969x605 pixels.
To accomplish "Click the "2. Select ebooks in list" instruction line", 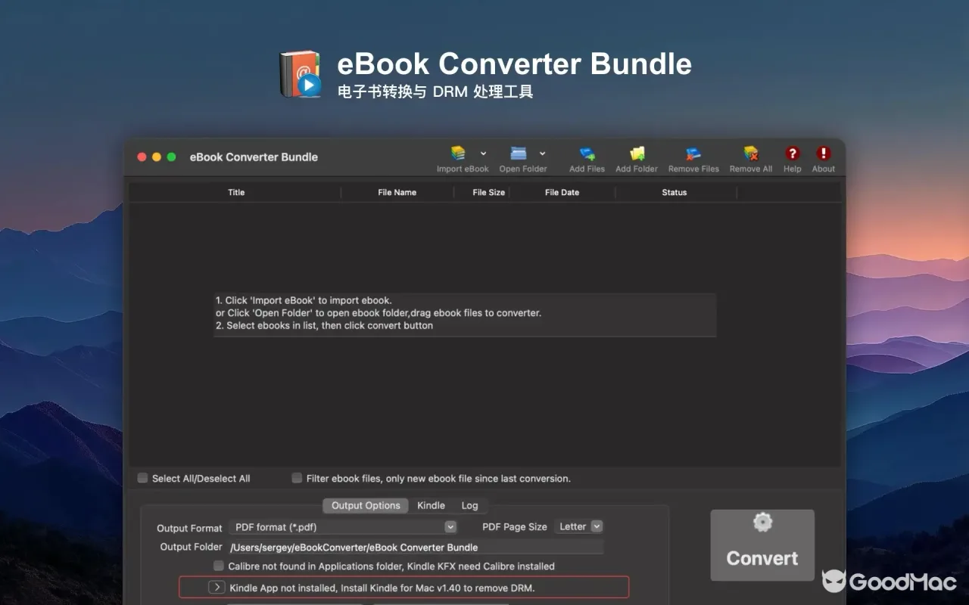I will tap(324, 325).
